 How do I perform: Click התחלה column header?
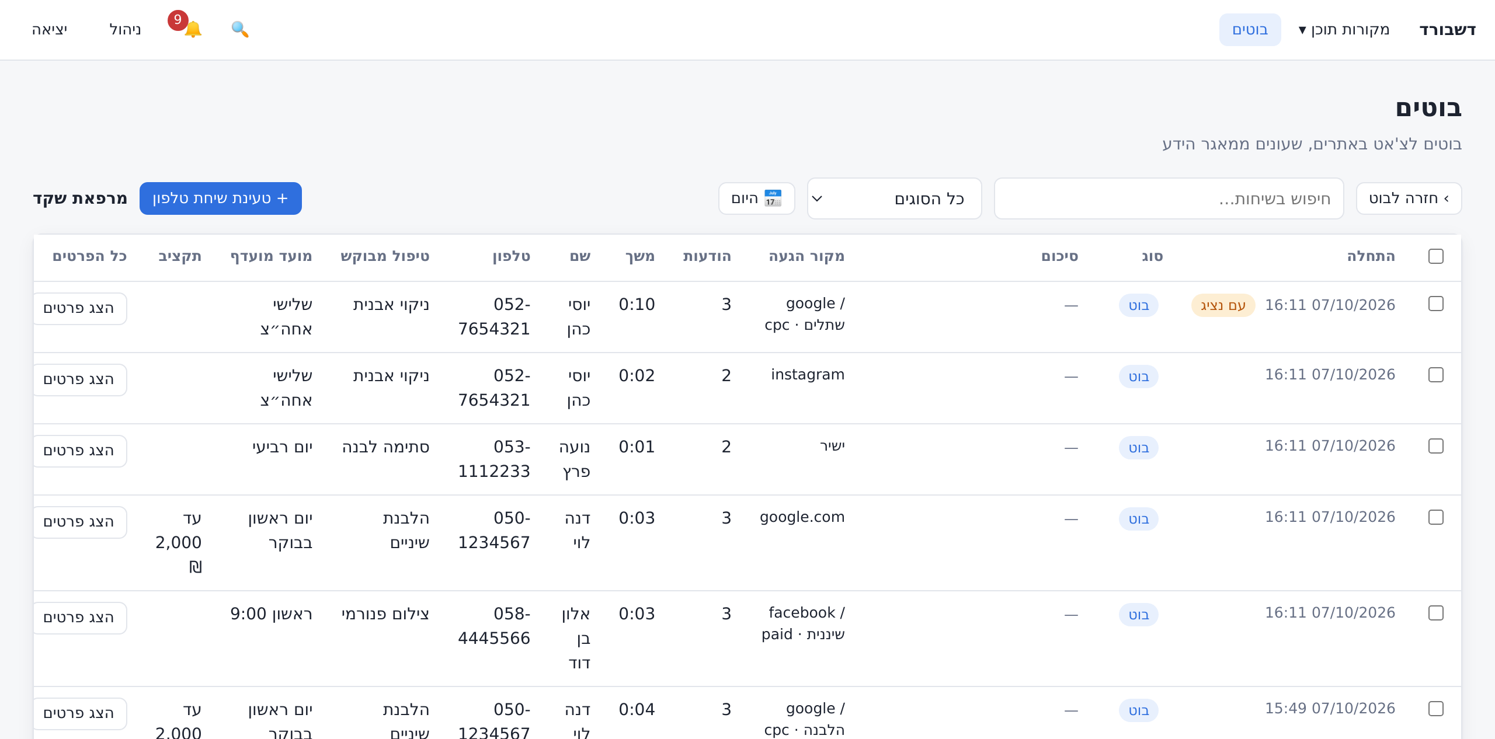pos(1371,256)
